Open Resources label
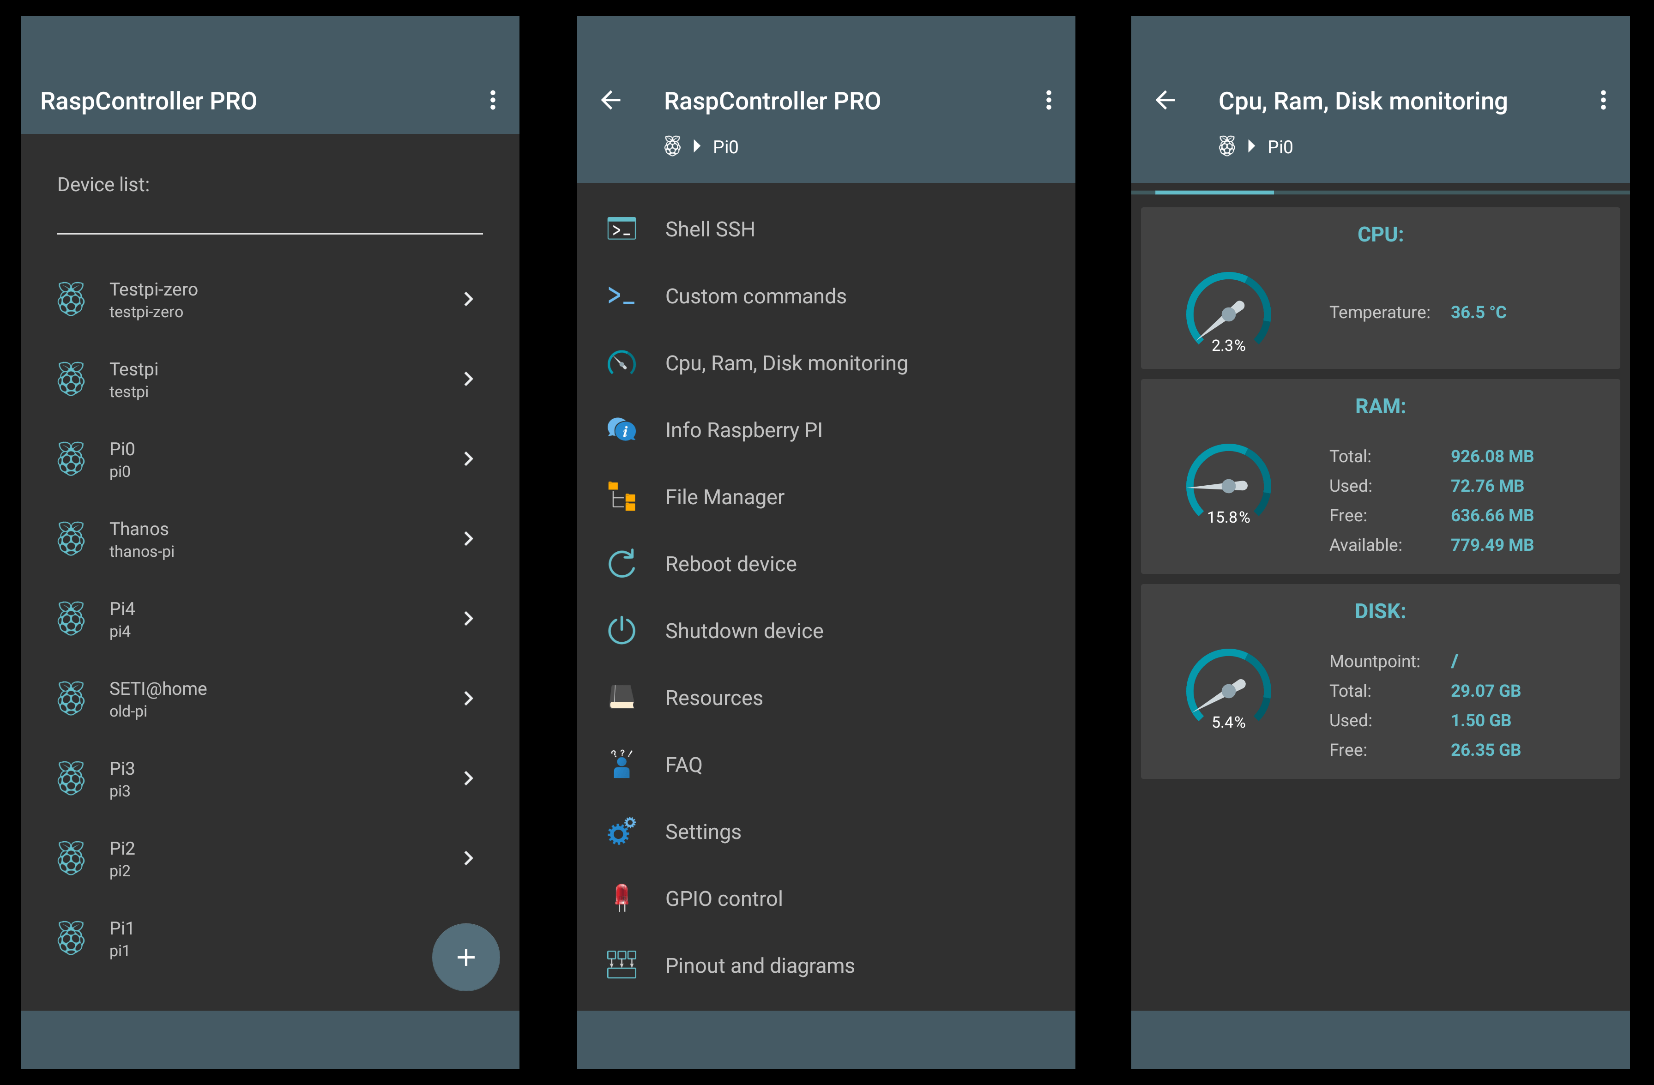1654x1085 pixels. (x=714, y=697)
